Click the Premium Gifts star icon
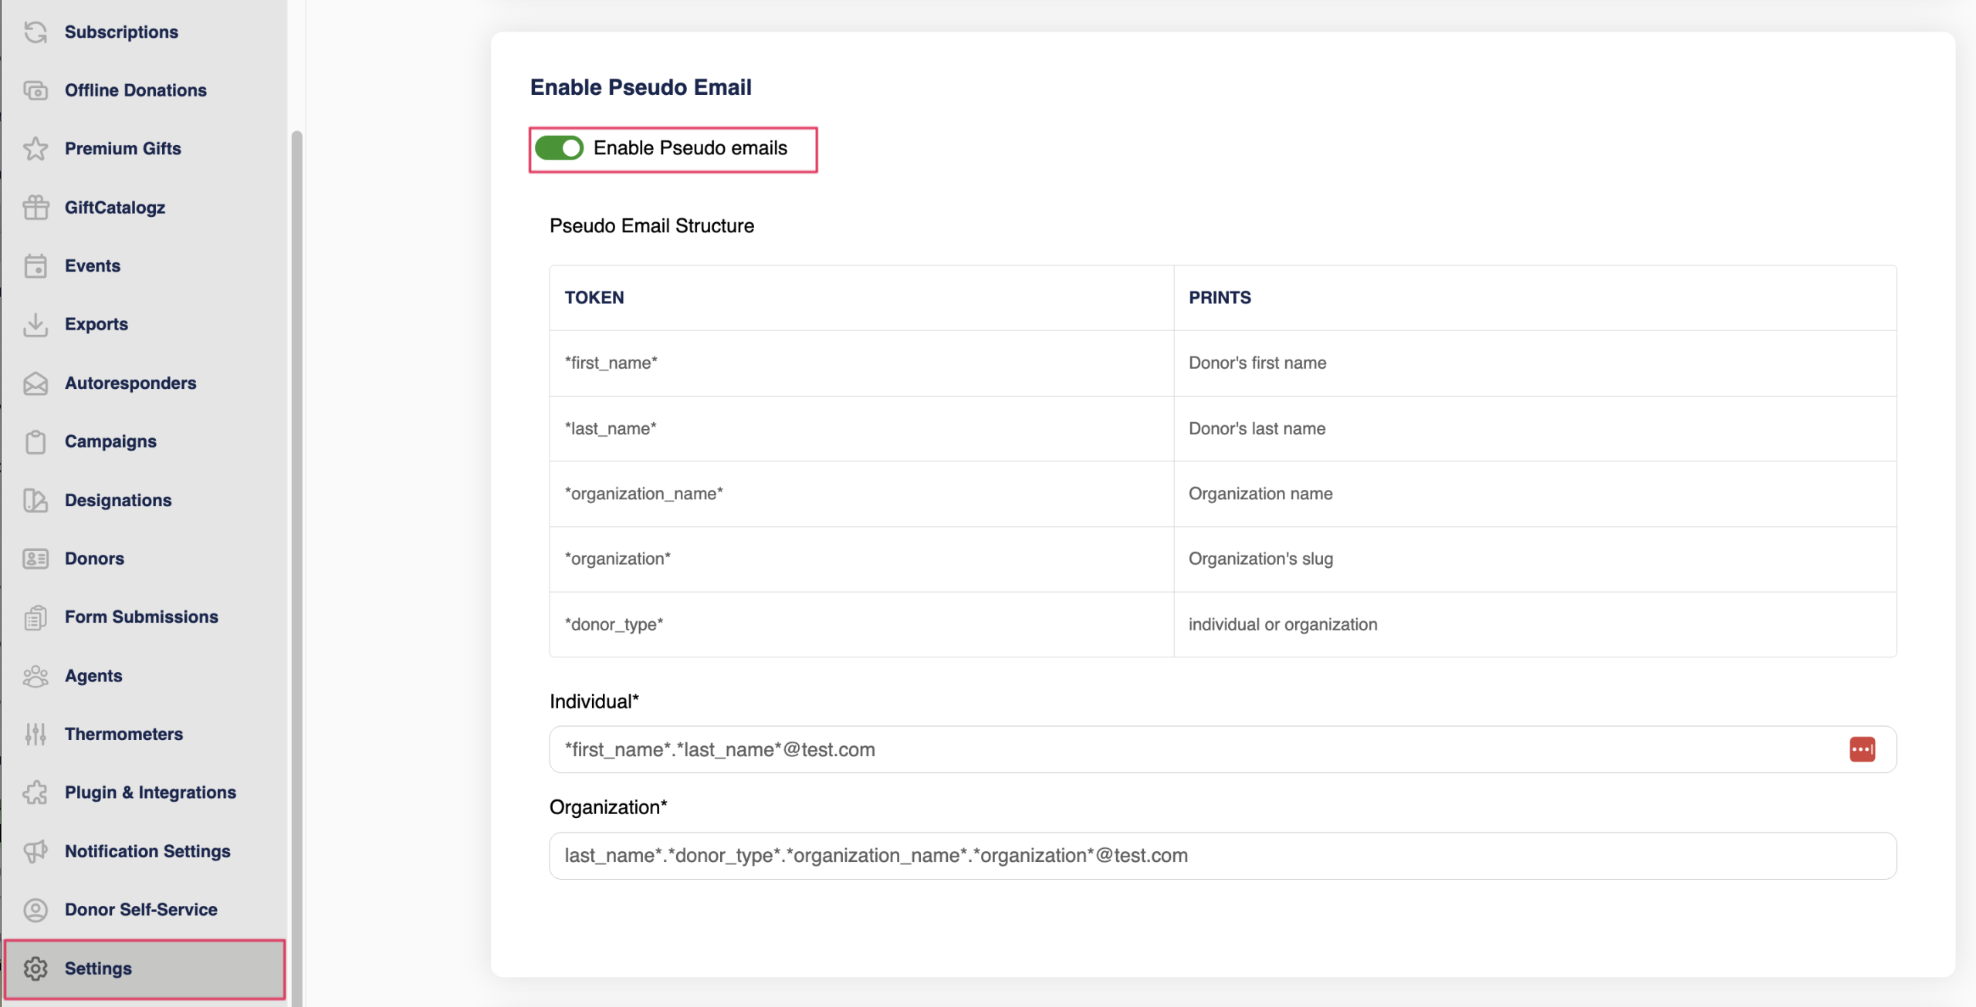1976x1007 pixels. (36, 148)
